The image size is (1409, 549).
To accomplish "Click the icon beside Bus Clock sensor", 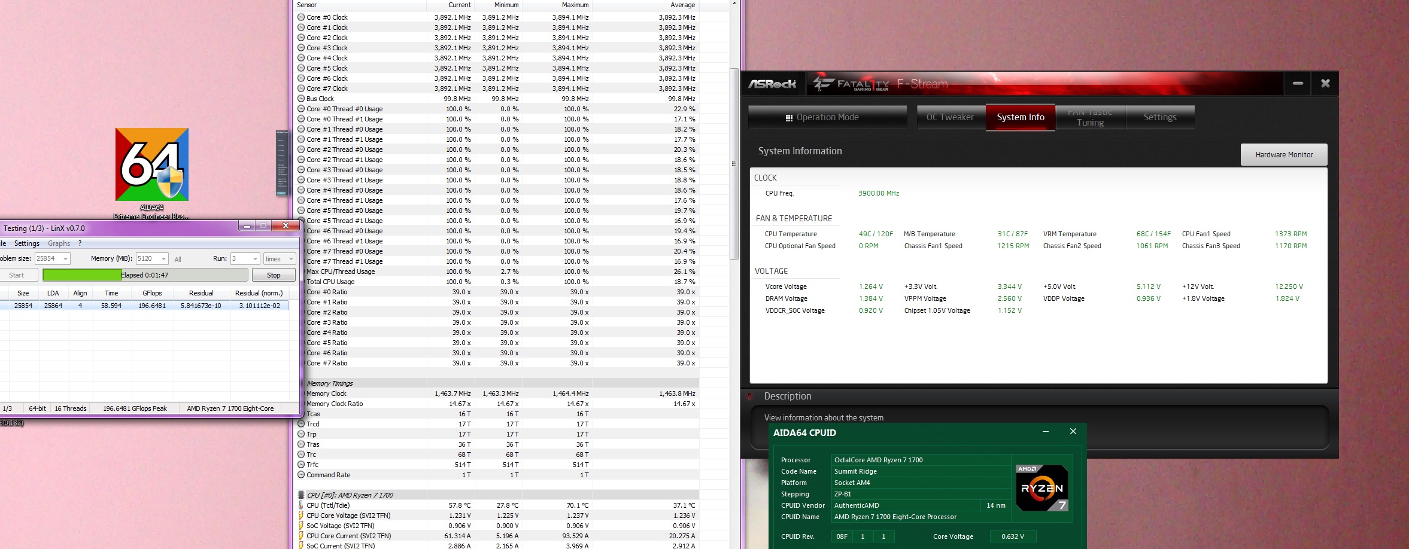I will [301, 99].
